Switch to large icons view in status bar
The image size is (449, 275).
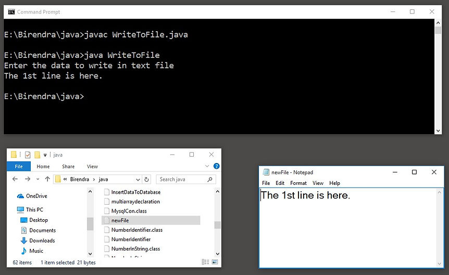[x=215, y=262]
